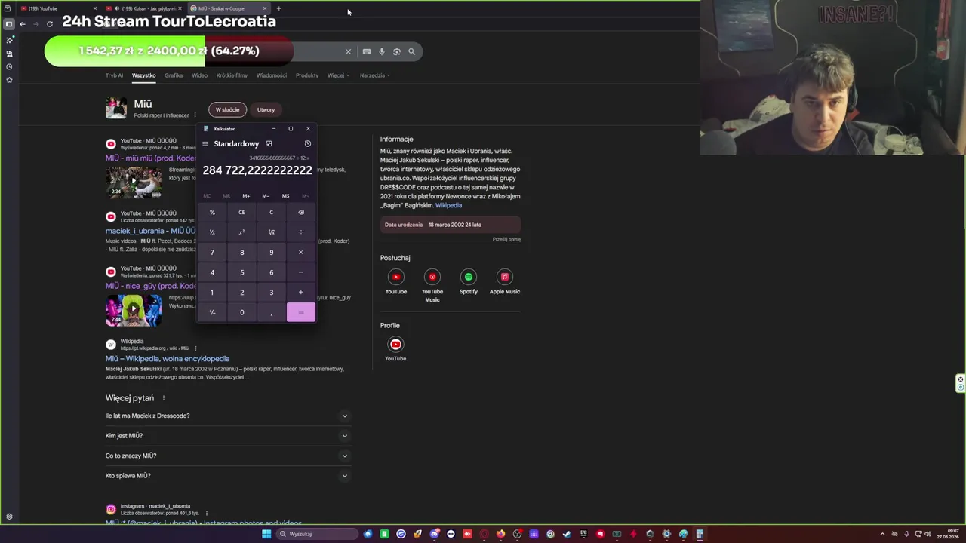The height and width of the screenshot is (543, 966).
Task: Open the 'MIÜ - nice_güy' video result
Action: (x=151, y=286)
